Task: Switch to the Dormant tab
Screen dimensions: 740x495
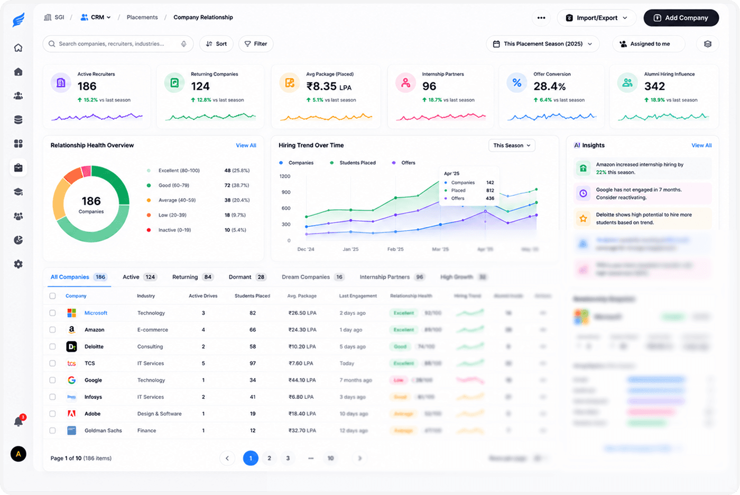Action: tap(247, 277)
